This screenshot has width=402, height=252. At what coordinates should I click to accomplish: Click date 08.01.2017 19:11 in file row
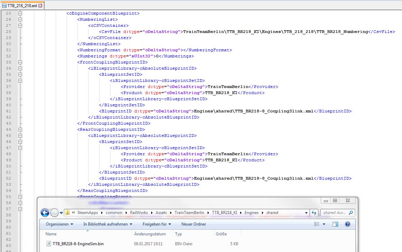(x=148, y=244)
